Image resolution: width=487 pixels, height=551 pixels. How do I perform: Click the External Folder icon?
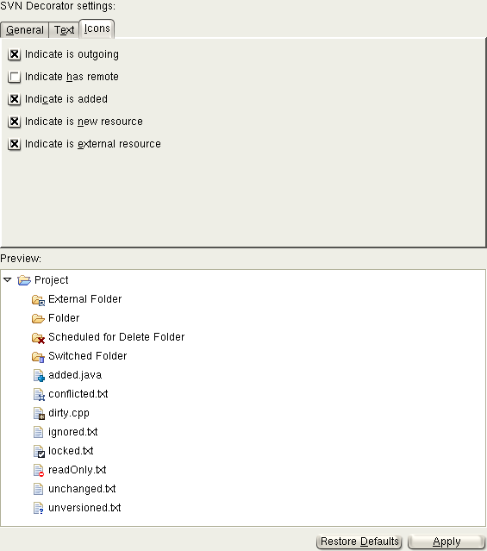tap(38, 300)
